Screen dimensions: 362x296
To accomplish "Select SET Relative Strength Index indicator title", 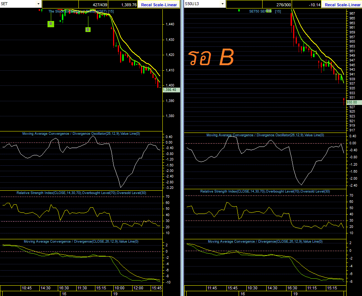I will coord(81,193).
